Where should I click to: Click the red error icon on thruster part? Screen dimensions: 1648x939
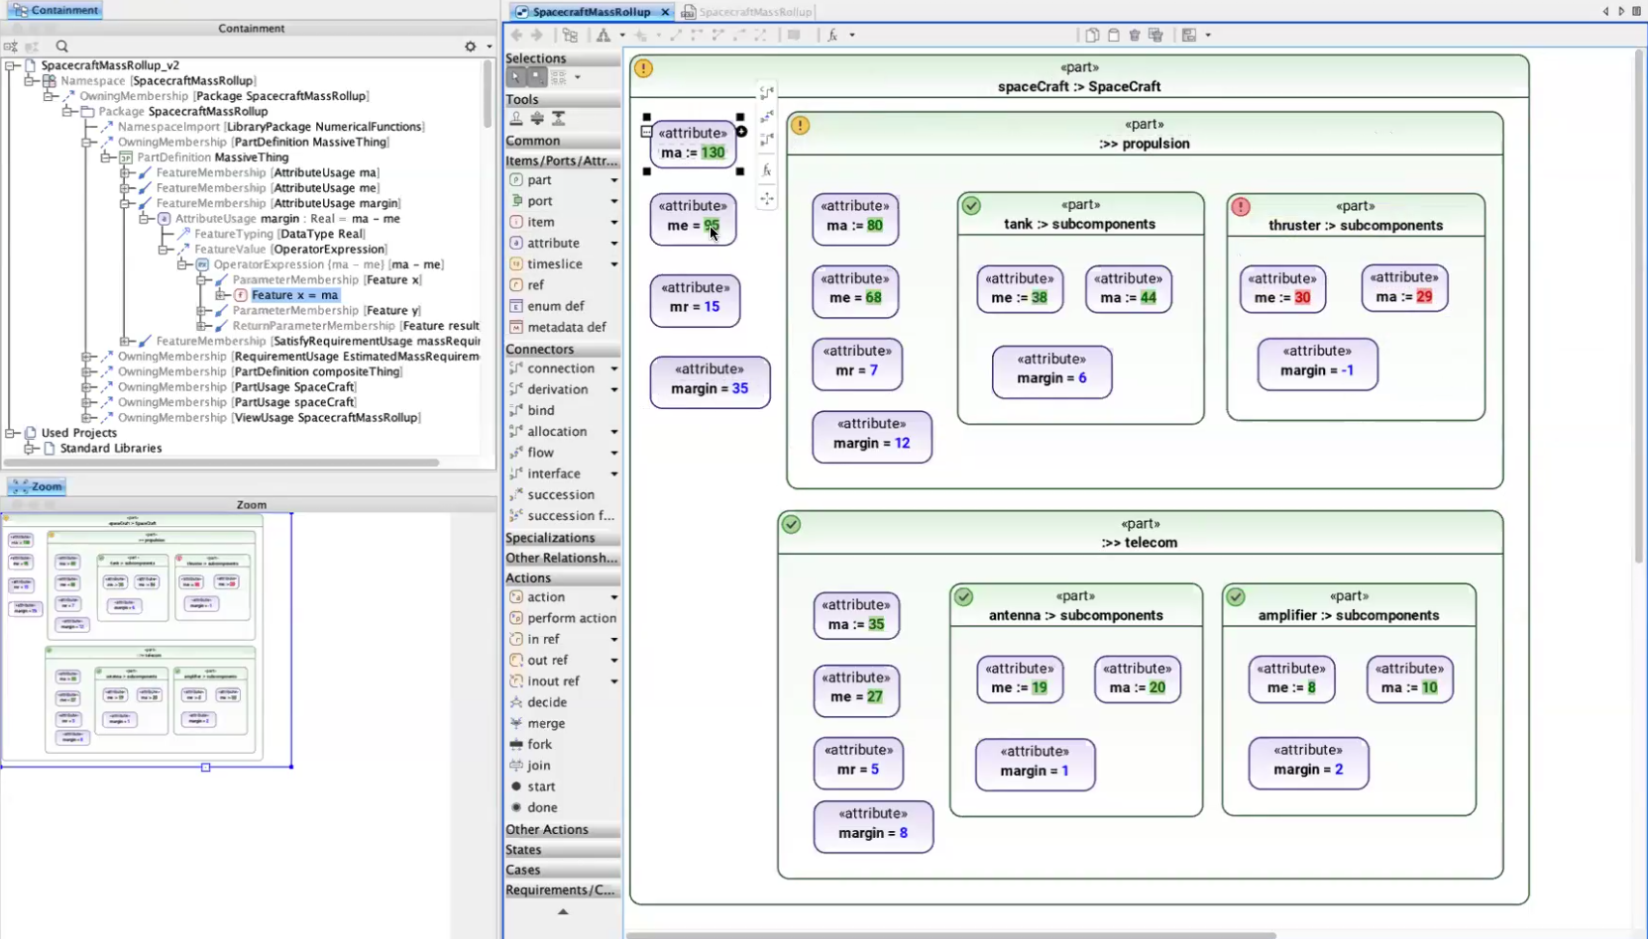point(1240,207)
